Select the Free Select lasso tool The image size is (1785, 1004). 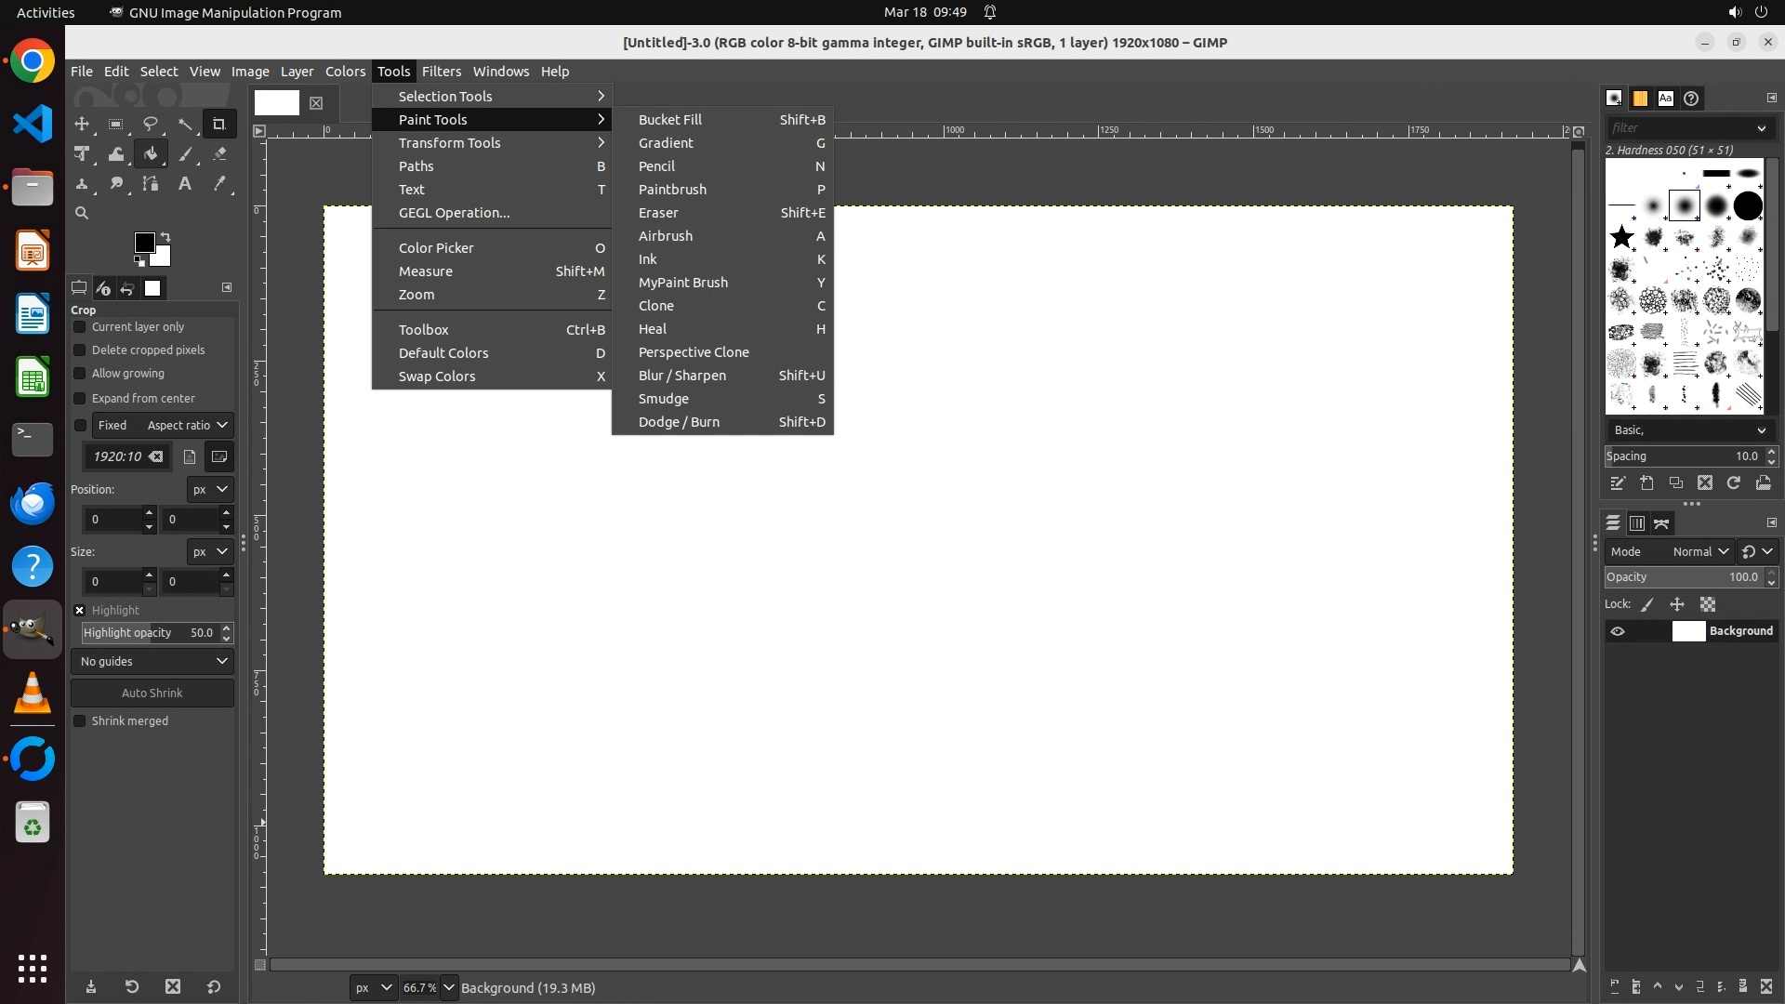click(150, 124)
